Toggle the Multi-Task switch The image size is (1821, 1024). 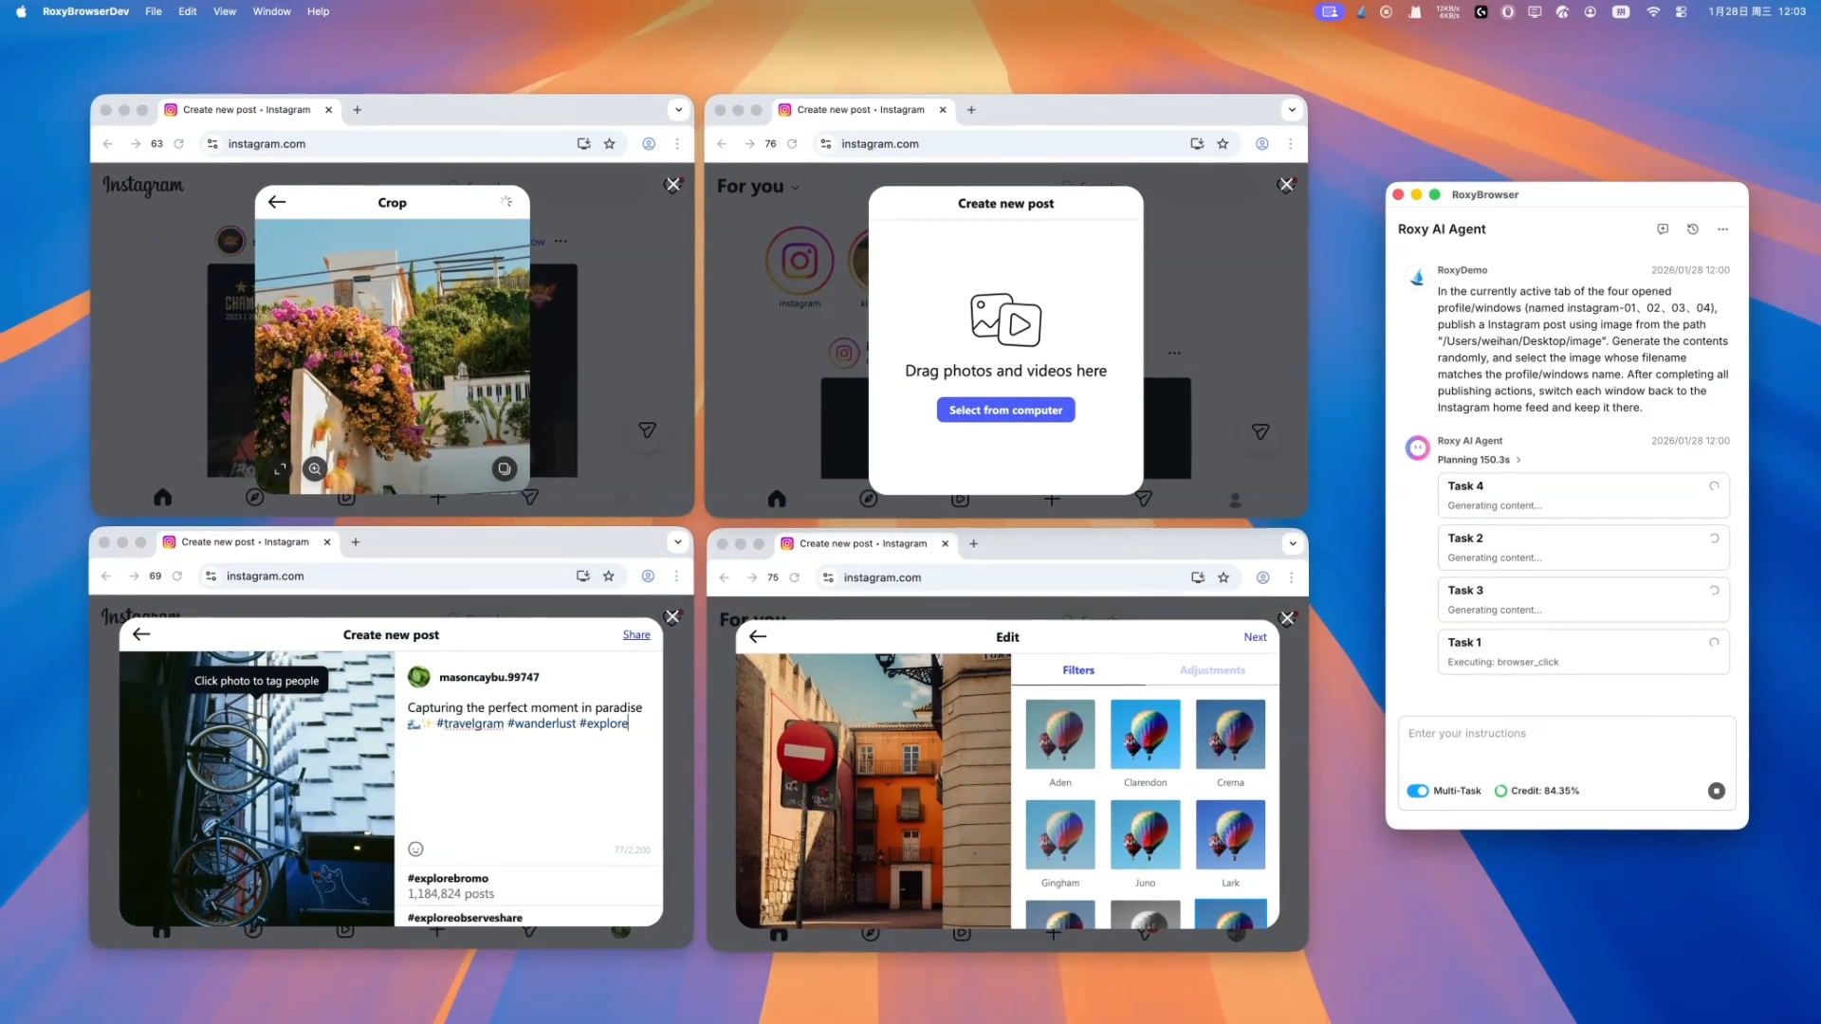[1418, 791]
